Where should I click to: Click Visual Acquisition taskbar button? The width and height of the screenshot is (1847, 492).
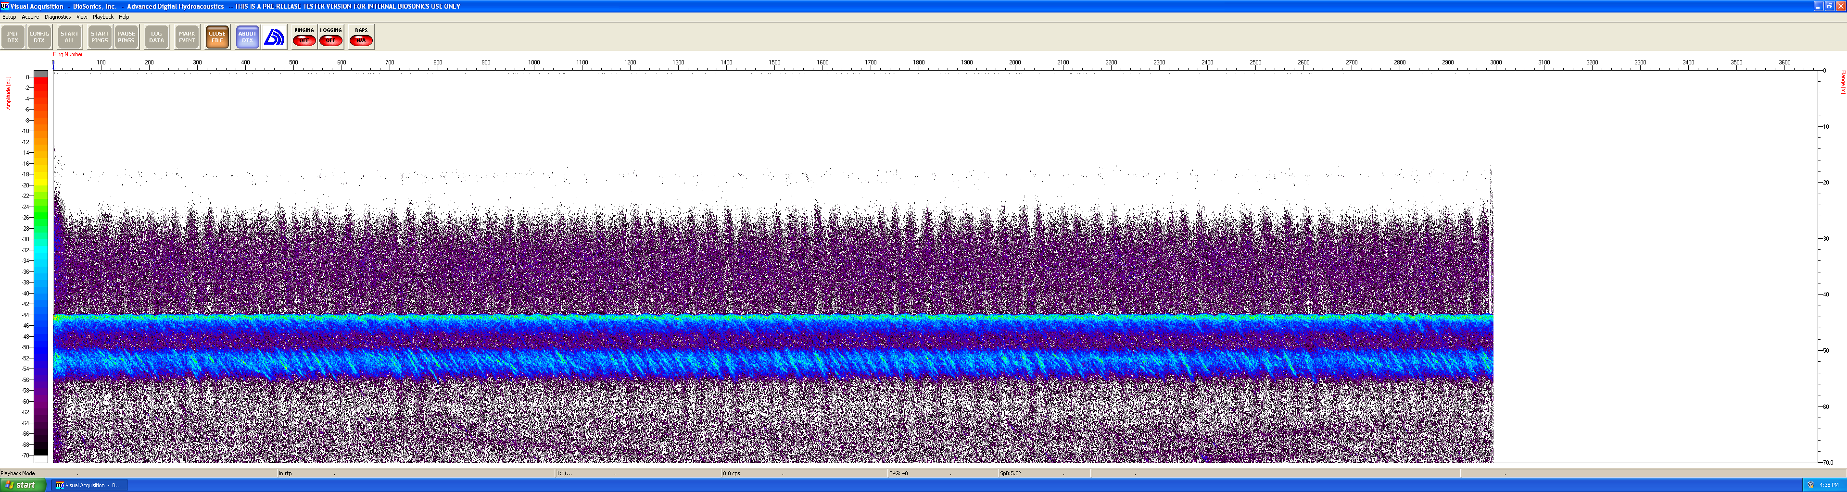coord(89,486)
